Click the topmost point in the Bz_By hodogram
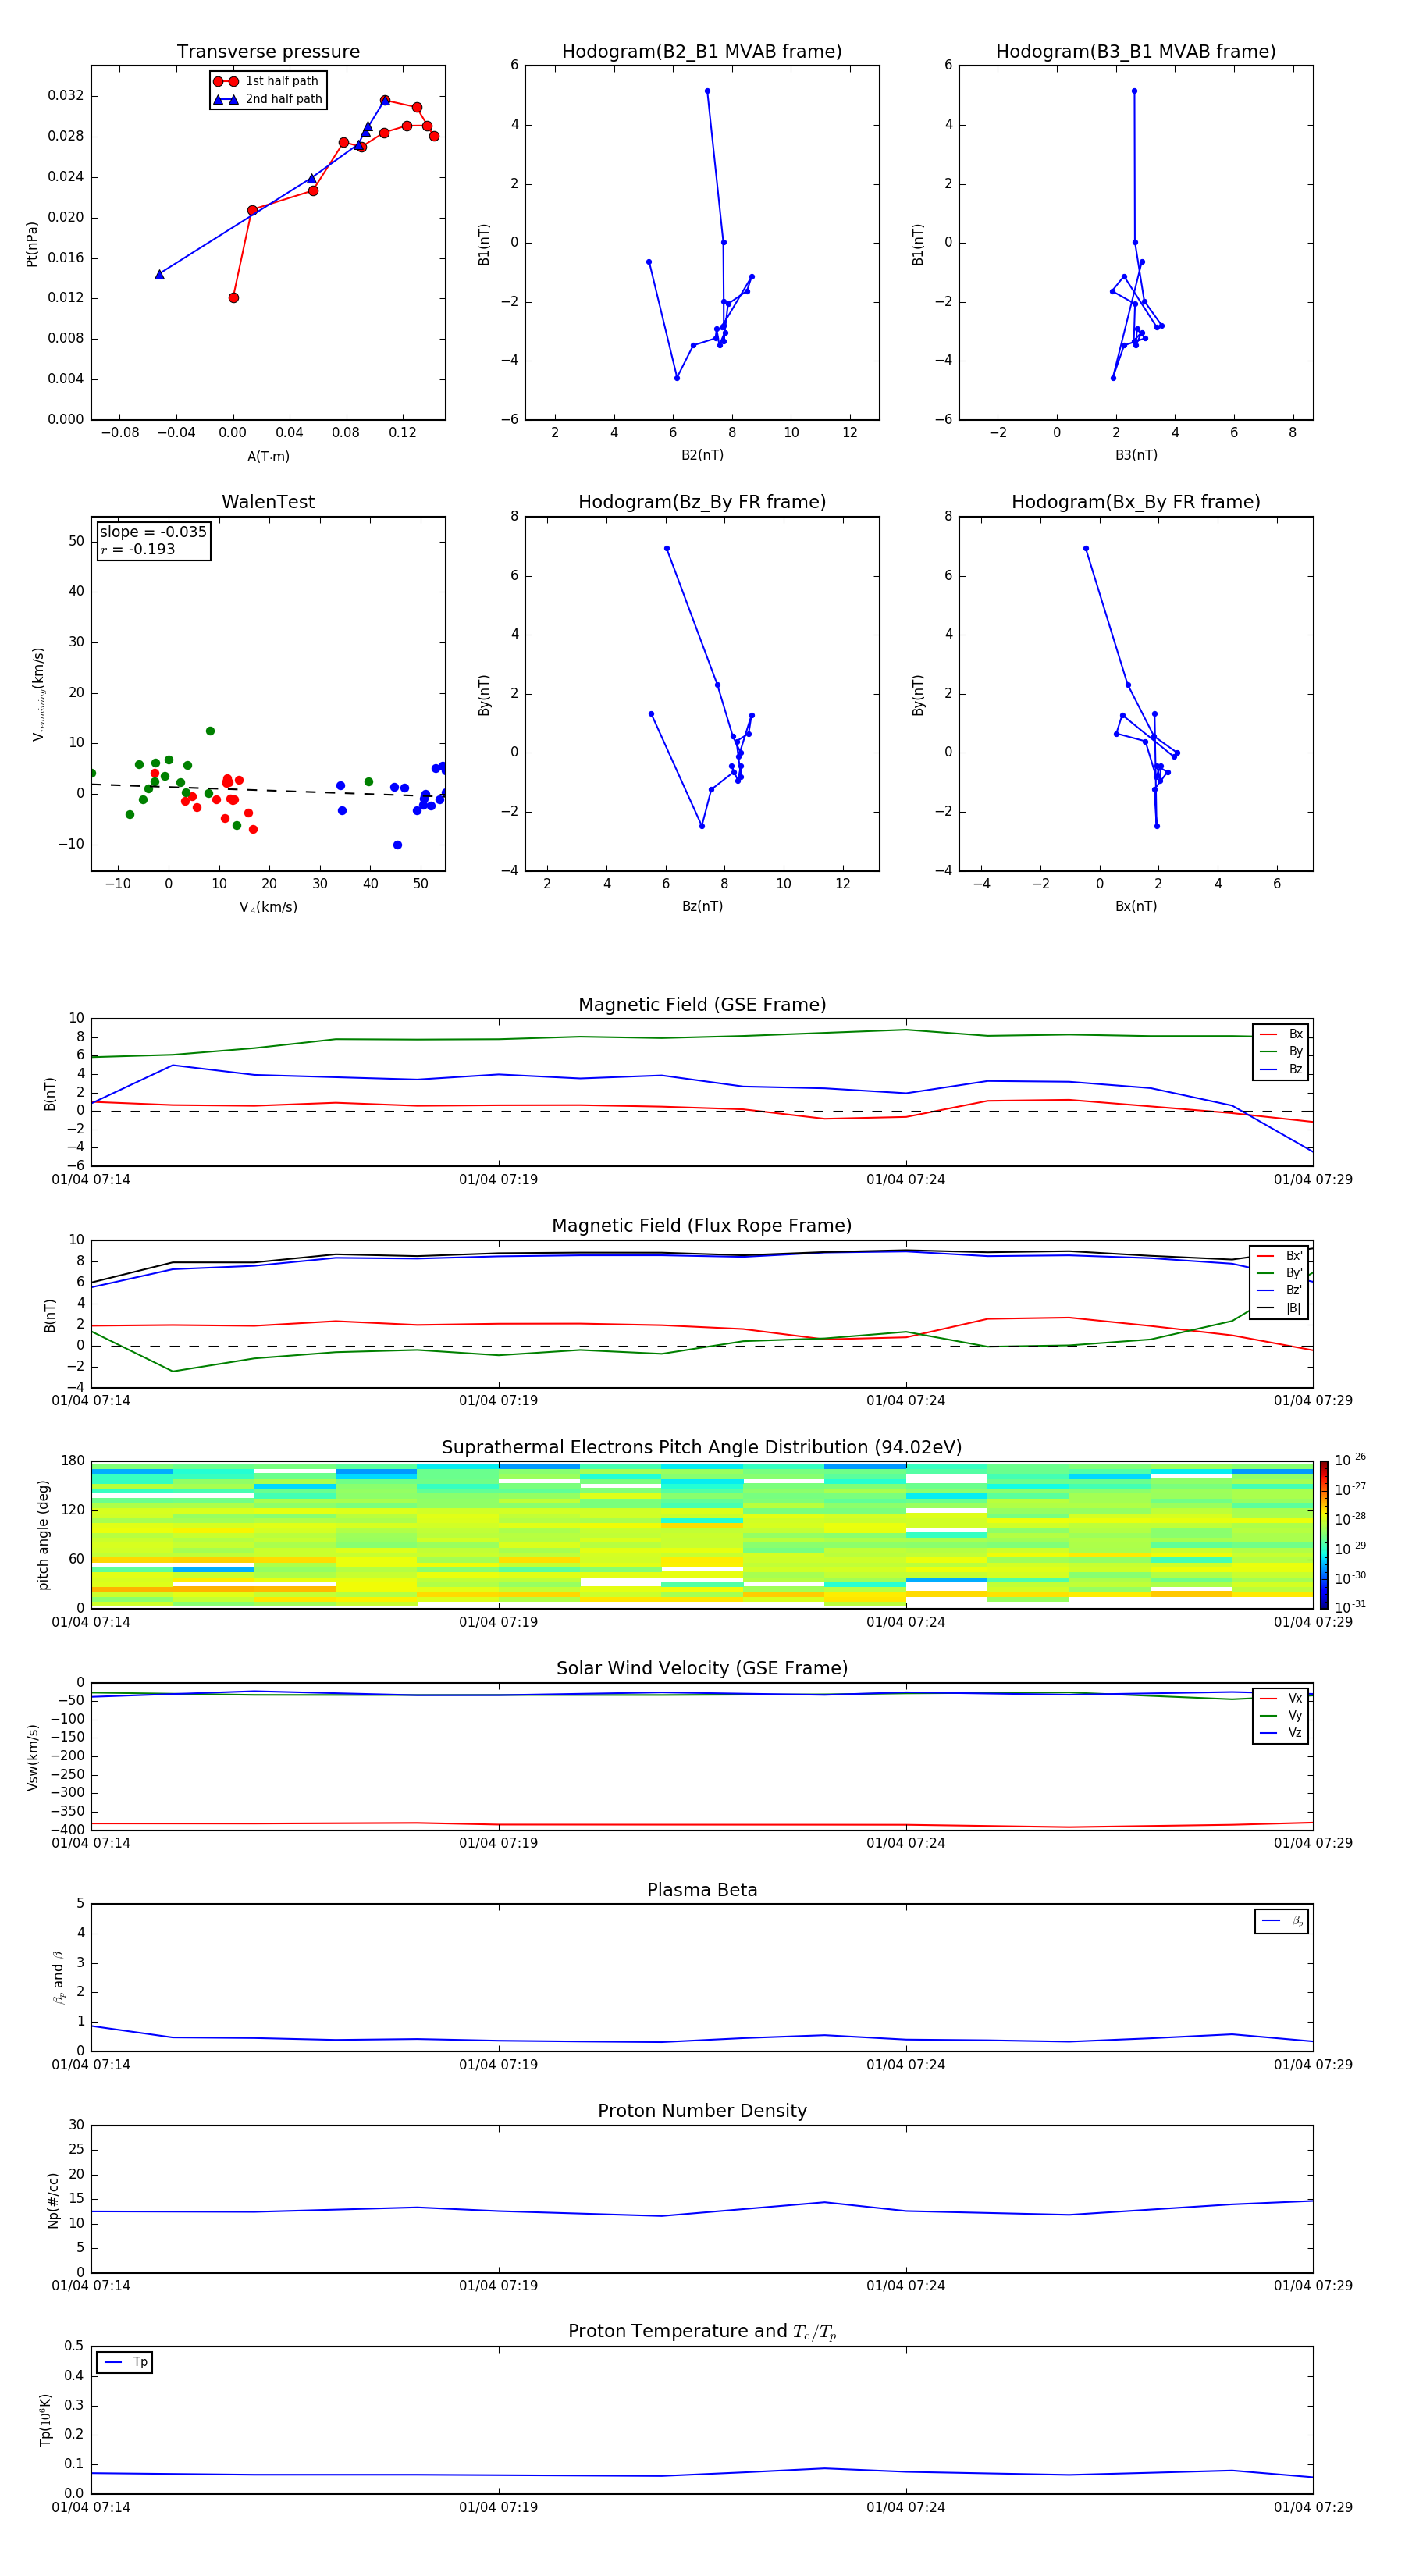This screenshot has height=2576, width=1405. pyautogui.click(x=667, y=548)
